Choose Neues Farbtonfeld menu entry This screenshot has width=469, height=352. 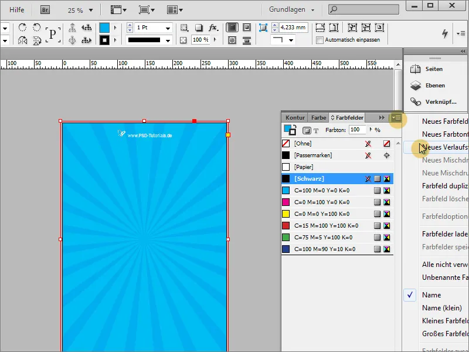(x=445, y=134)
